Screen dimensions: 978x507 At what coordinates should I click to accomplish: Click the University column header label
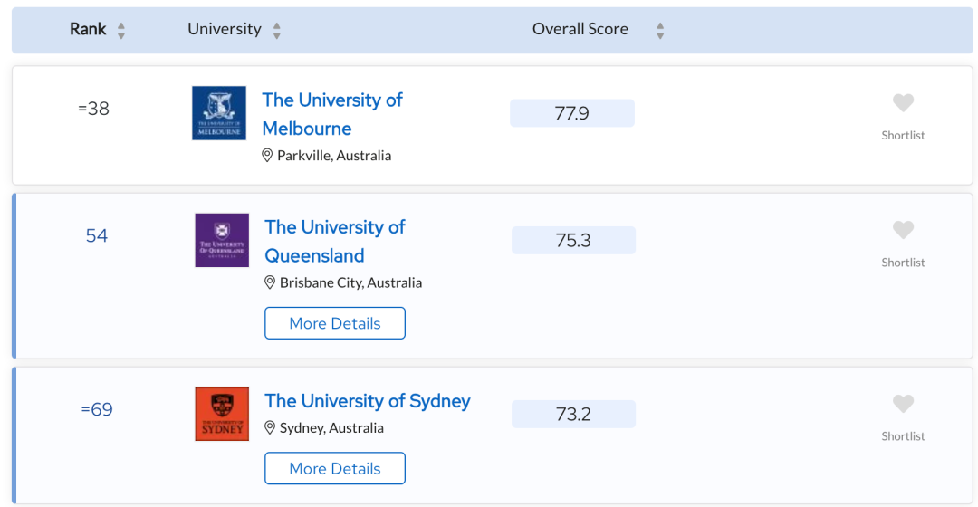coord(225,29)
